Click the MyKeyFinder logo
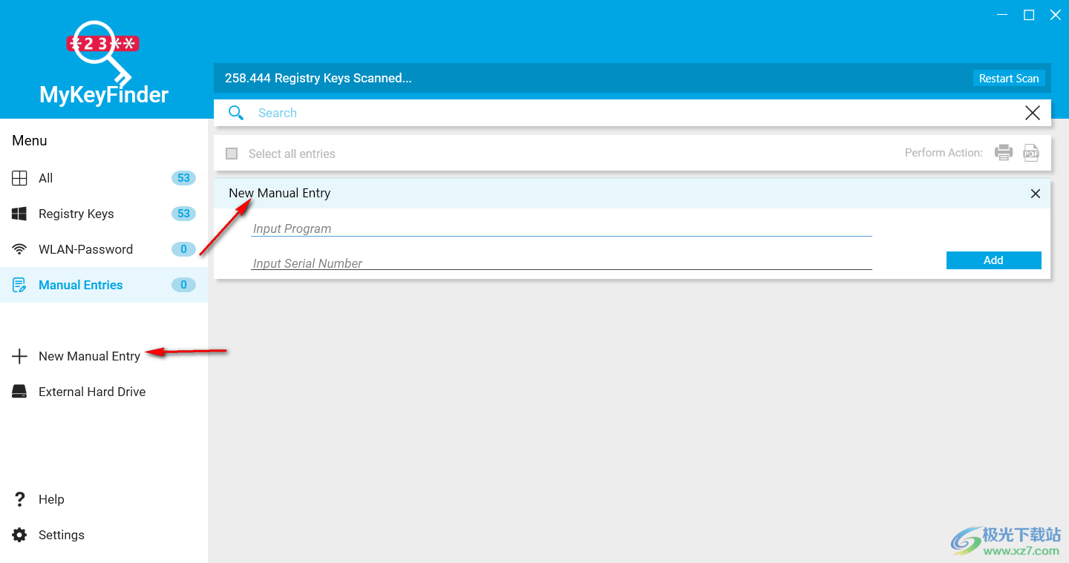1069x563 pixels. 104,63
